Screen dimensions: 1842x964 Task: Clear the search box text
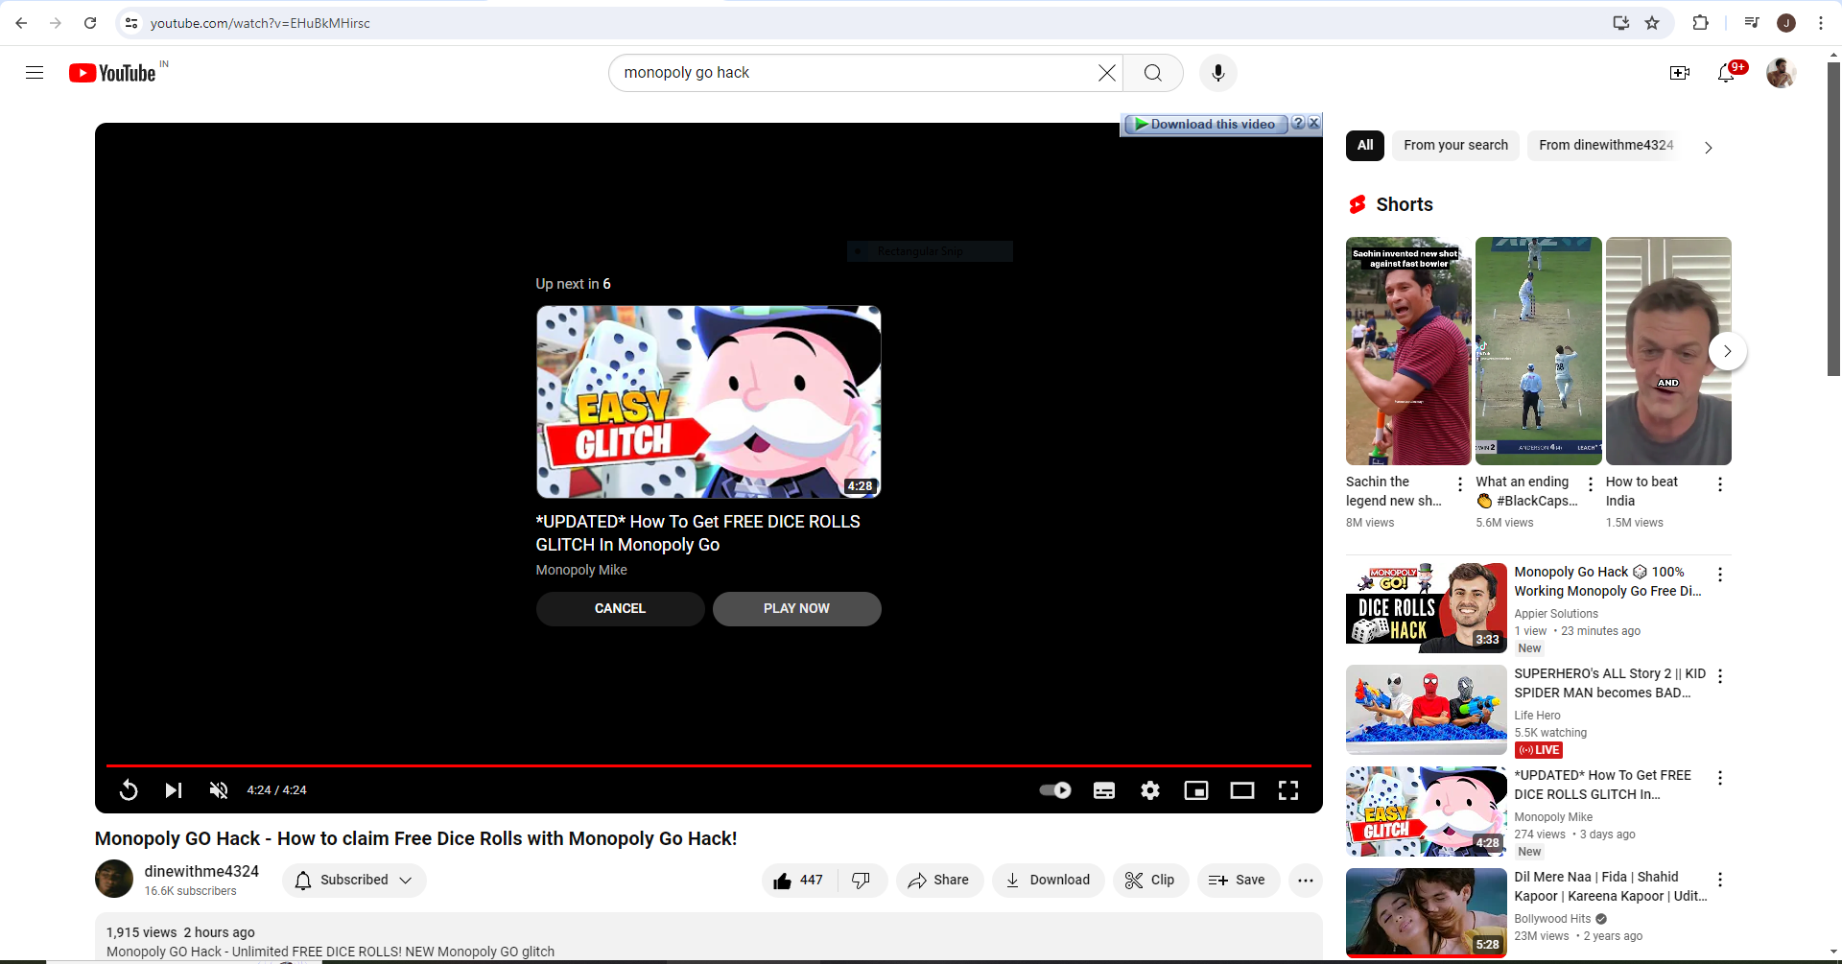[1106, 73]
